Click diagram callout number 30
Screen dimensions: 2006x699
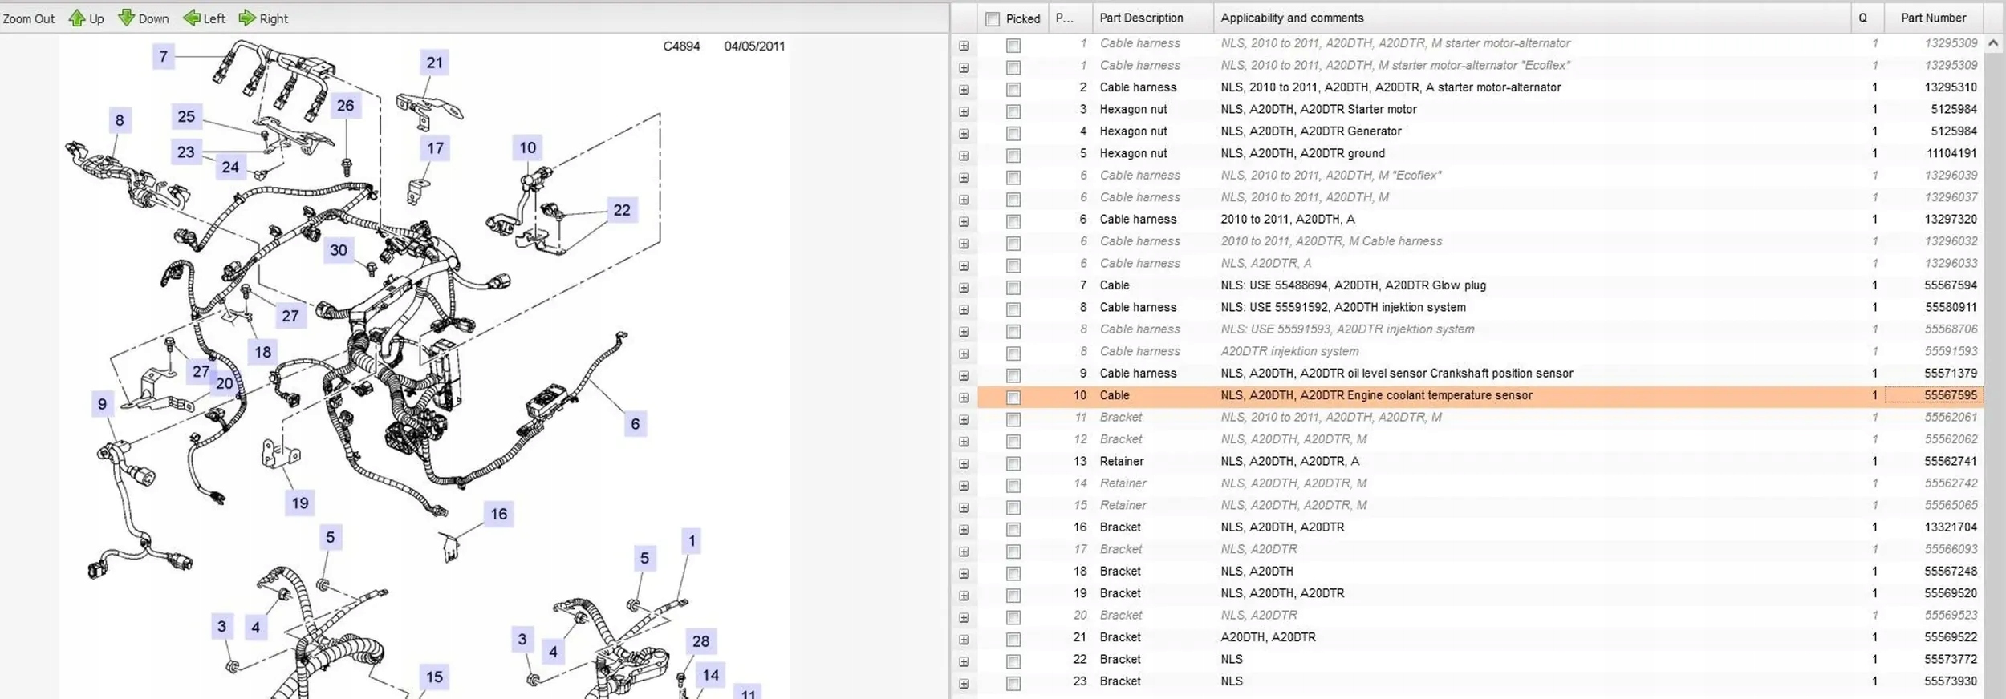pos(339,250)
